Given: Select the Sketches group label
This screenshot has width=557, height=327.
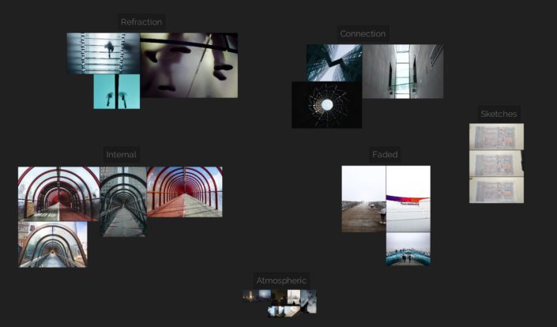Looking at the screenshot, I should coord(499,114).
